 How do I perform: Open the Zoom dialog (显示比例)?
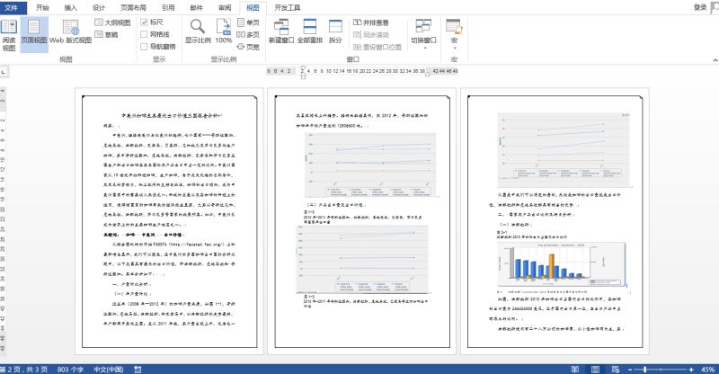pos(199,31)
